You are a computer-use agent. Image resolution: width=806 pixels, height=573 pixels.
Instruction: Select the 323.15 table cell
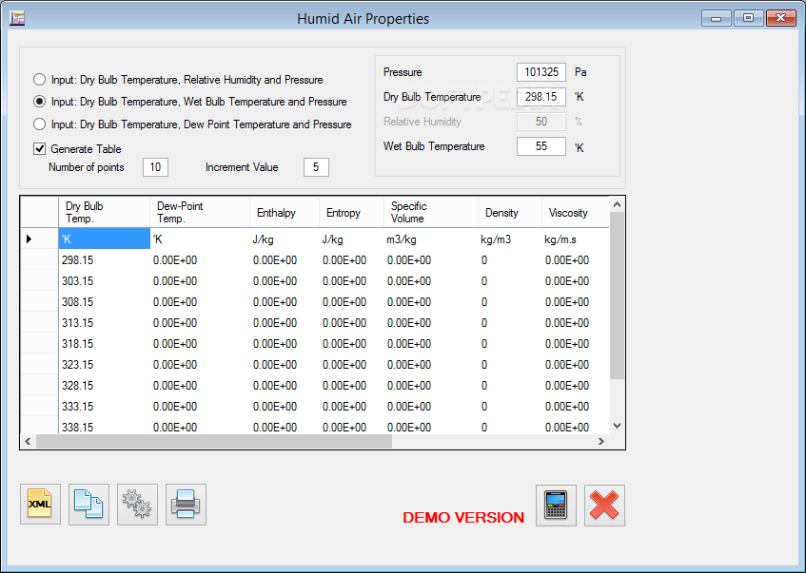105,365
